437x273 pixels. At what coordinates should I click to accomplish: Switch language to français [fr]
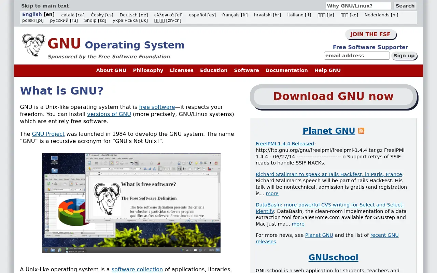[x=235, y=15]
